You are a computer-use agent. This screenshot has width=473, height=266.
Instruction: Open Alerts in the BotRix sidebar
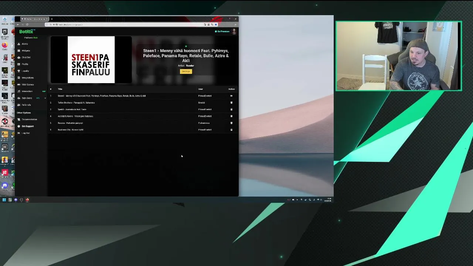[25, 44]
